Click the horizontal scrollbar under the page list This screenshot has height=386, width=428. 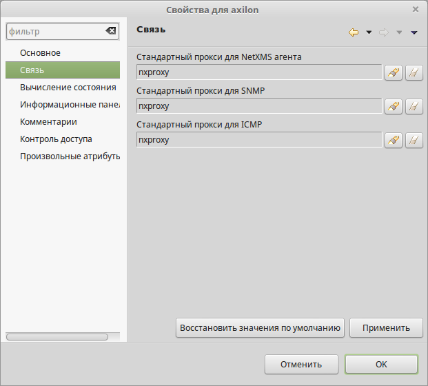point(58,337)
